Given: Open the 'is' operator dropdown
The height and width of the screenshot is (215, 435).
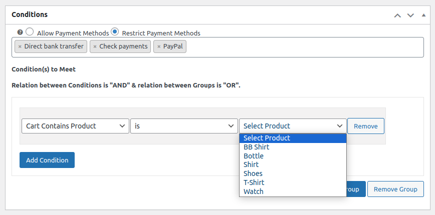Looking at the screenshot, I should [x=184, y=126].
